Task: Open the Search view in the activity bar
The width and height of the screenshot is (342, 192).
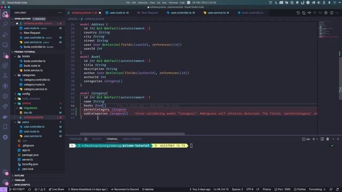Action: (5, 24)
